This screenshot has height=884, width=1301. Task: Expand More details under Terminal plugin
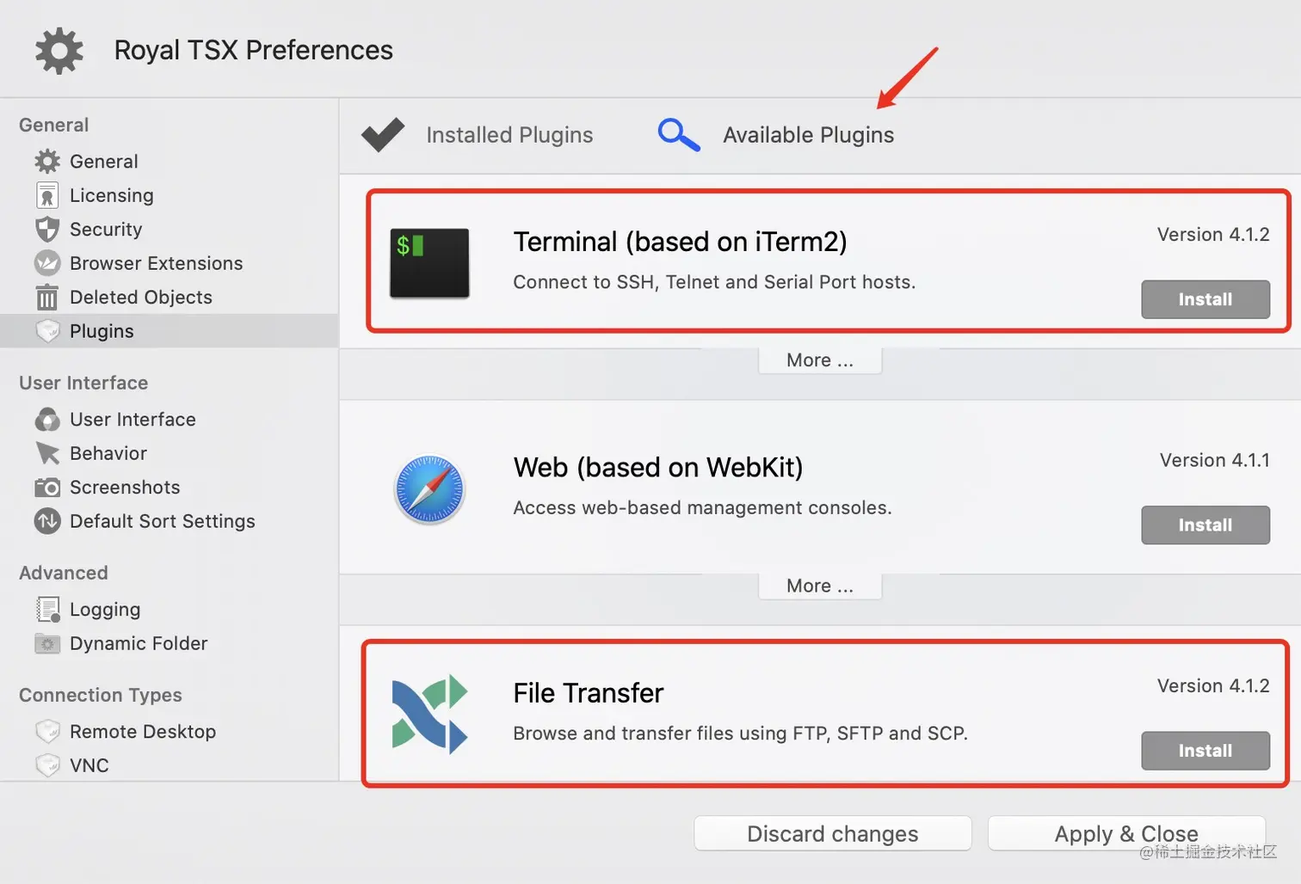click(819, 360)
